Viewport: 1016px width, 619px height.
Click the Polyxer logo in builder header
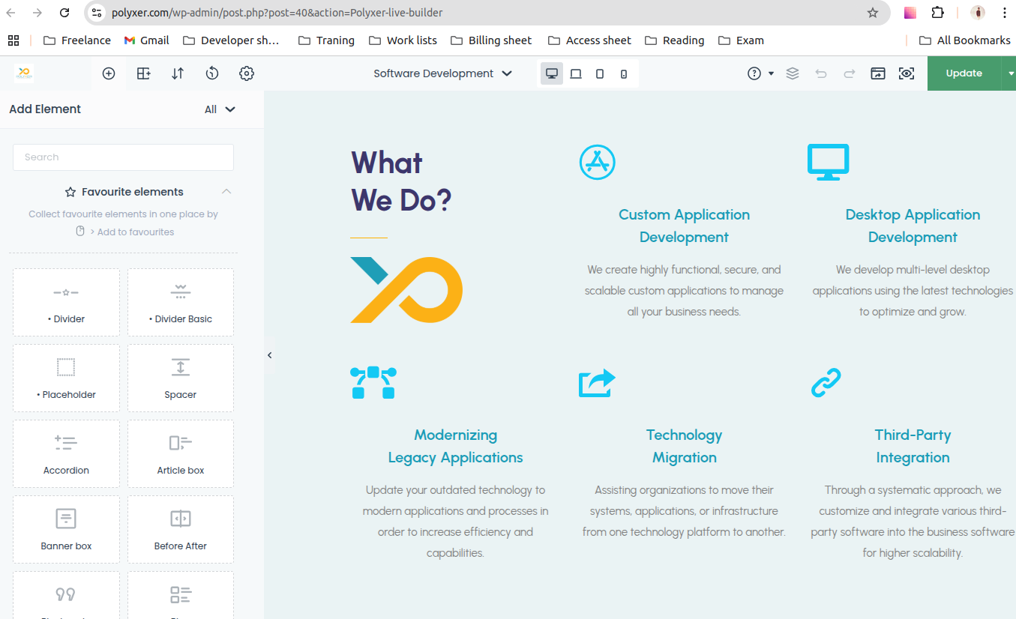click(x=24, y=73)
